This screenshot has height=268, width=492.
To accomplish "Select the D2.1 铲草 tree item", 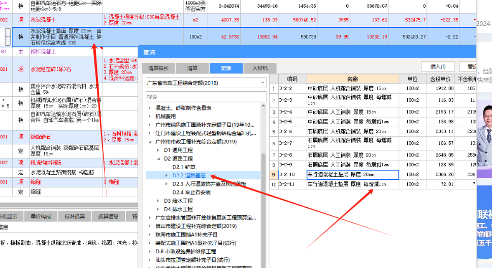I will pyautogui.click(x=184, y=167).
